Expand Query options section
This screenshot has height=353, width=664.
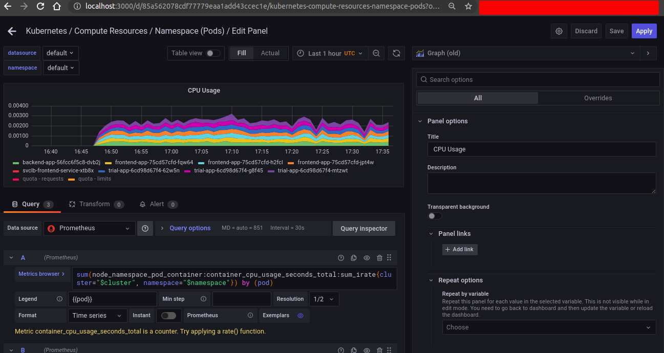pos(190,228)
